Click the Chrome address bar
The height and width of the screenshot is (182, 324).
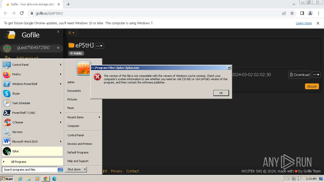pos(154,13)
